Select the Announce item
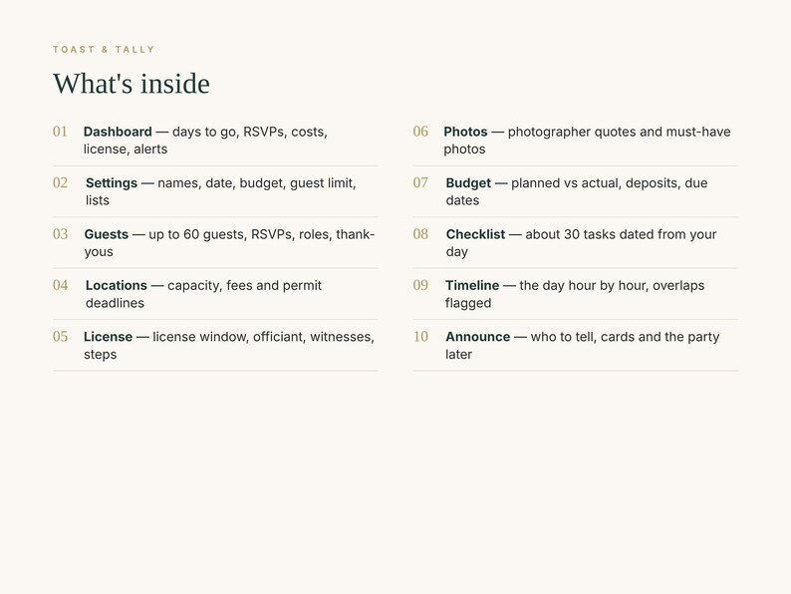Screen dimensions: 791x594 pos(478,337)
